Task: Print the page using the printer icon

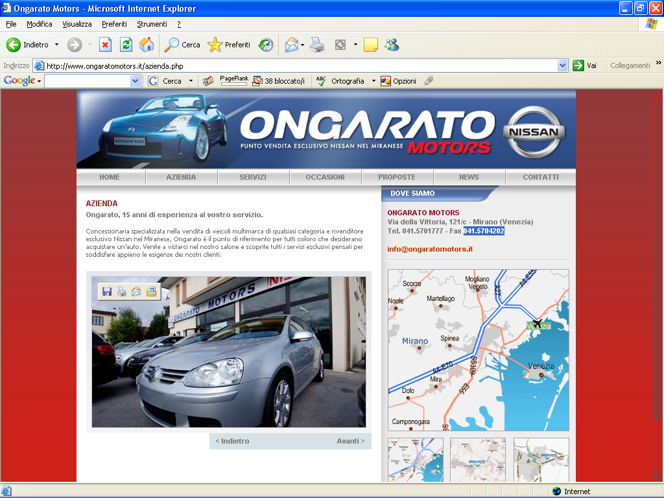Action: (x=317, y=45)
